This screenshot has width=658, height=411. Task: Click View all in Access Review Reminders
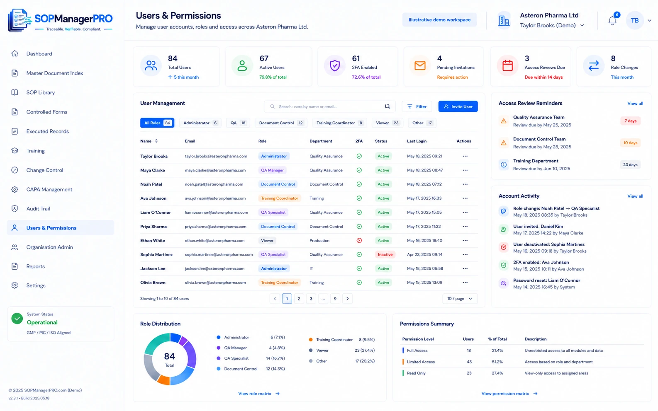tap(635, 104)
